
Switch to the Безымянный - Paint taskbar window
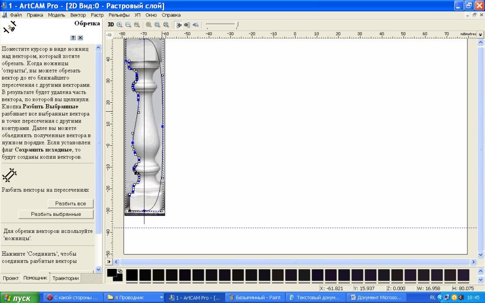255,297
